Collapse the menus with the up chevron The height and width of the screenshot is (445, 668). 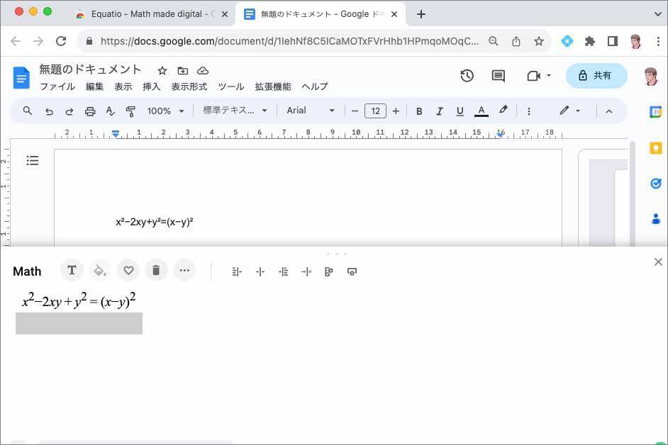click(x=608, y=111)
